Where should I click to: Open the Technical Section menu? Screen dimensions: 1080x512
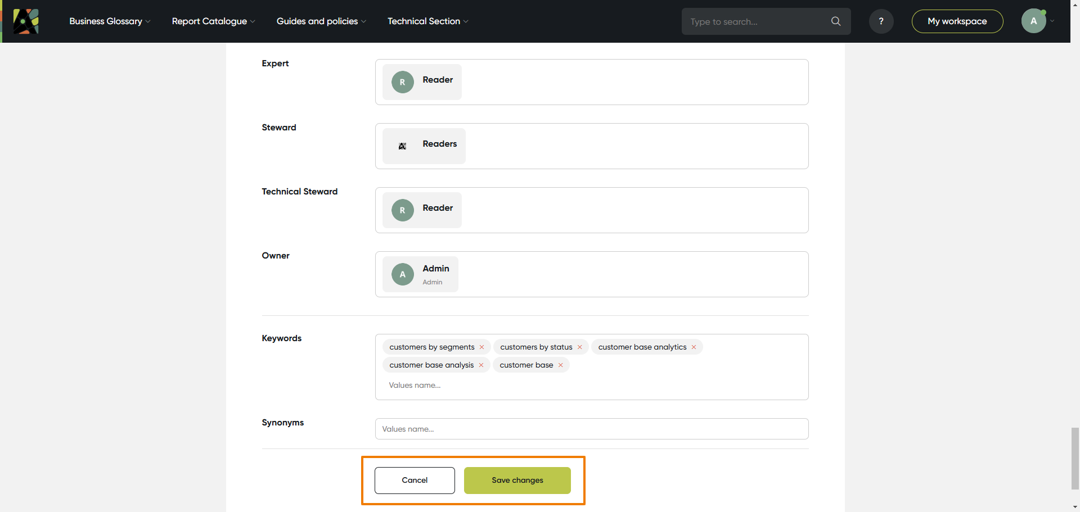[x=427, y=21]
